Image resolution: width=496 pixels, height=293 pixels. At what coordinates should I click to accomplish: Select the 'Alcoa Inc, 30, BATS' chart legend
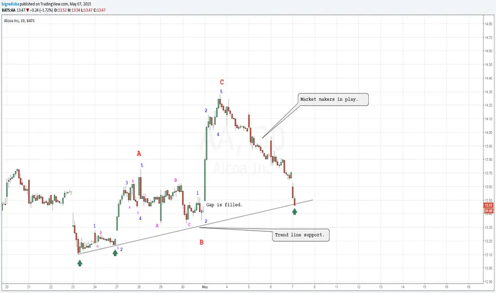point(19,21)
